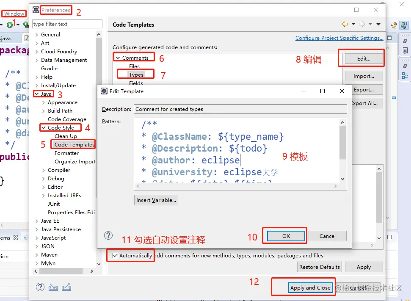411x301 pixels.
Task: Select Build Path tree item
Action: pyautogui.click(x=60, y=111)
